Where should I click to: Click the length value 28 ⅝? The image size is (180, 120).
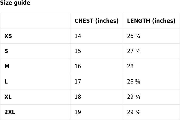pos(134,81)
